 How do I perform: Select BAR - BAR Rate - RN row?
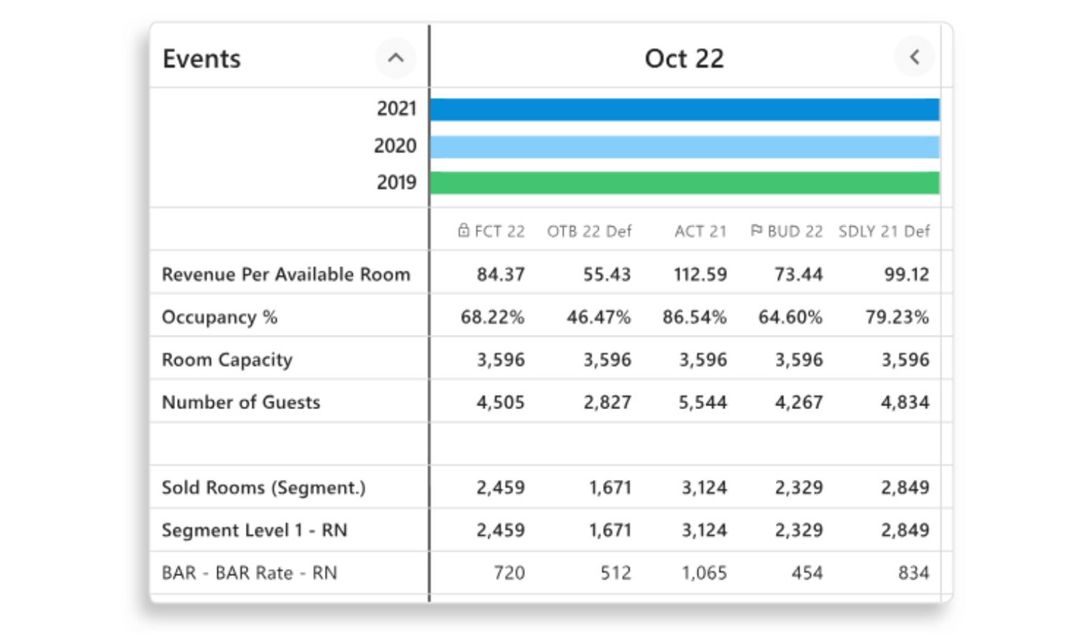tap(552, 573)
